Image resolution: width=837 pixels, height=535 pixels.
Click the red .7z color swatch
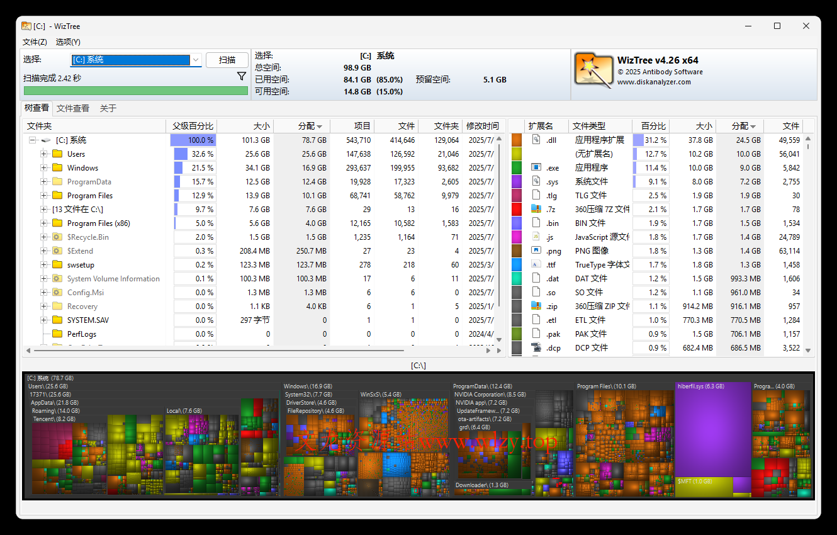tap(516, 209)
